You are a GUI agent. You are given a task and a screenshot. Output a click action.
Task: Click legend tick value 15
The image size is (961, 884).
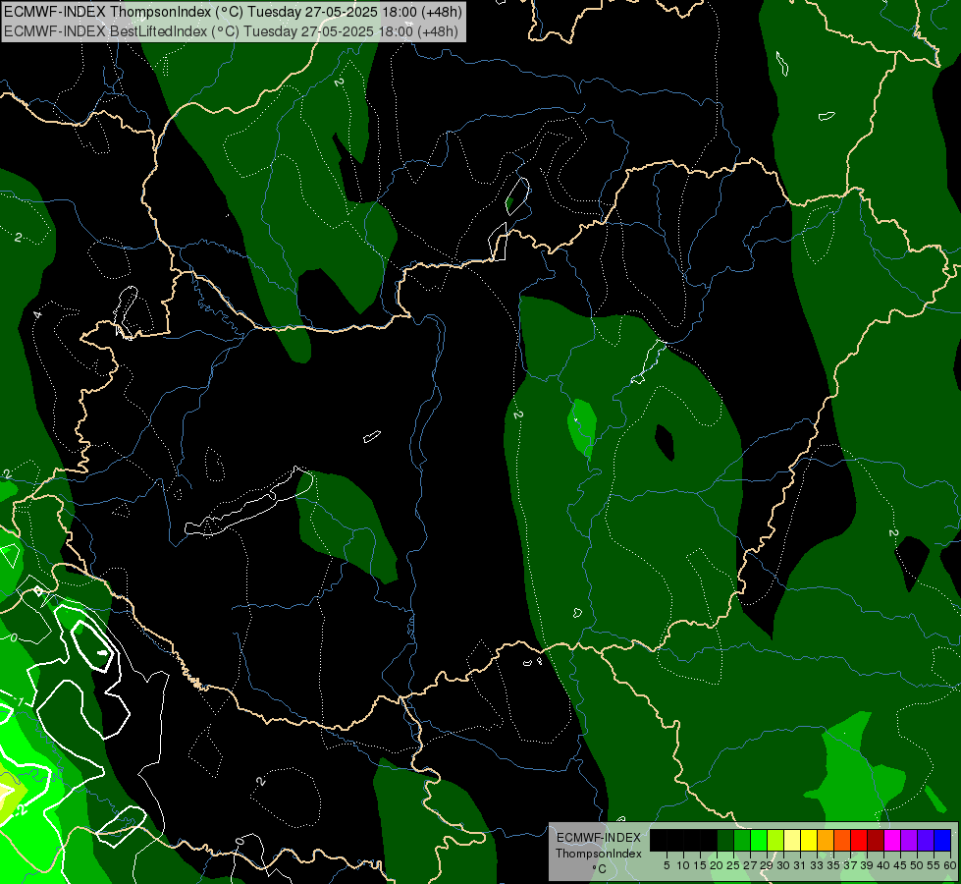click(700, 865)
